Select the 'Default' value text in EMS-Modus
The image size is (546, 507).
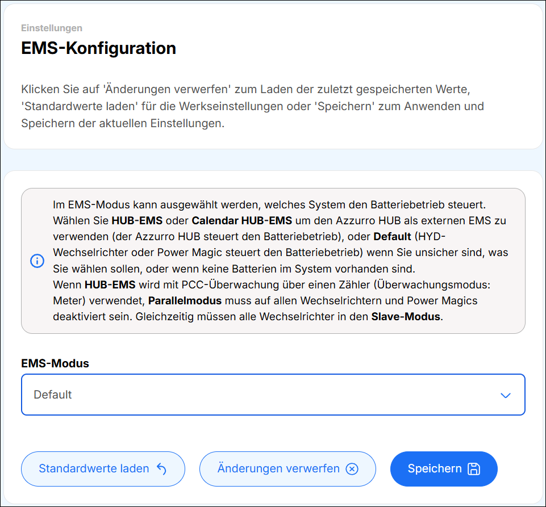[53, 395]
